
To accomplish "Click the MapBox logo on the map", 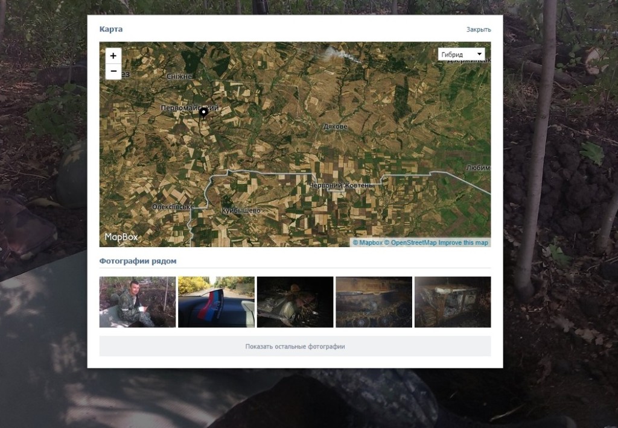I will (121, 237).
